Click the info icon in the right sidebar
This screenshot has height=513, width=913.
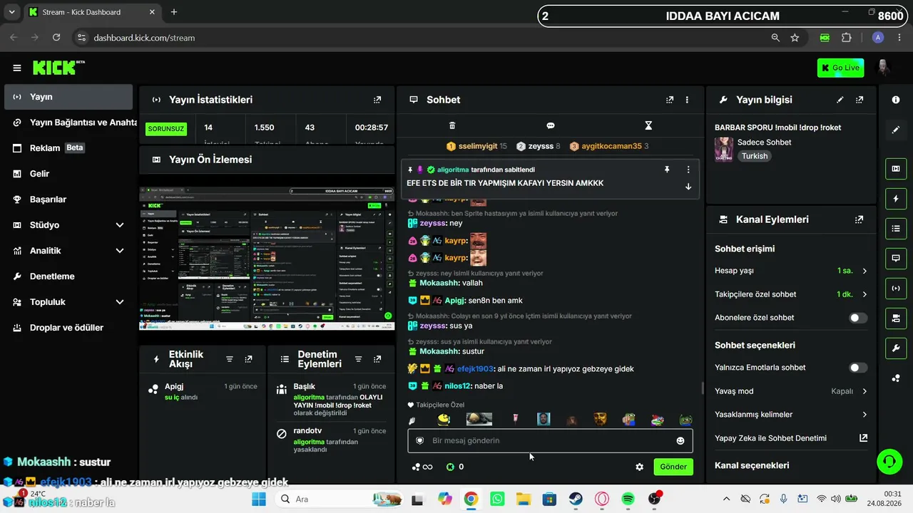[x=896, y=100]
